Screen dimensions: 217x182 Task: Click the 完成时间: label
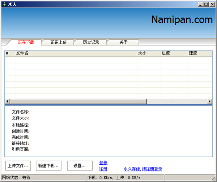[21, 137]
